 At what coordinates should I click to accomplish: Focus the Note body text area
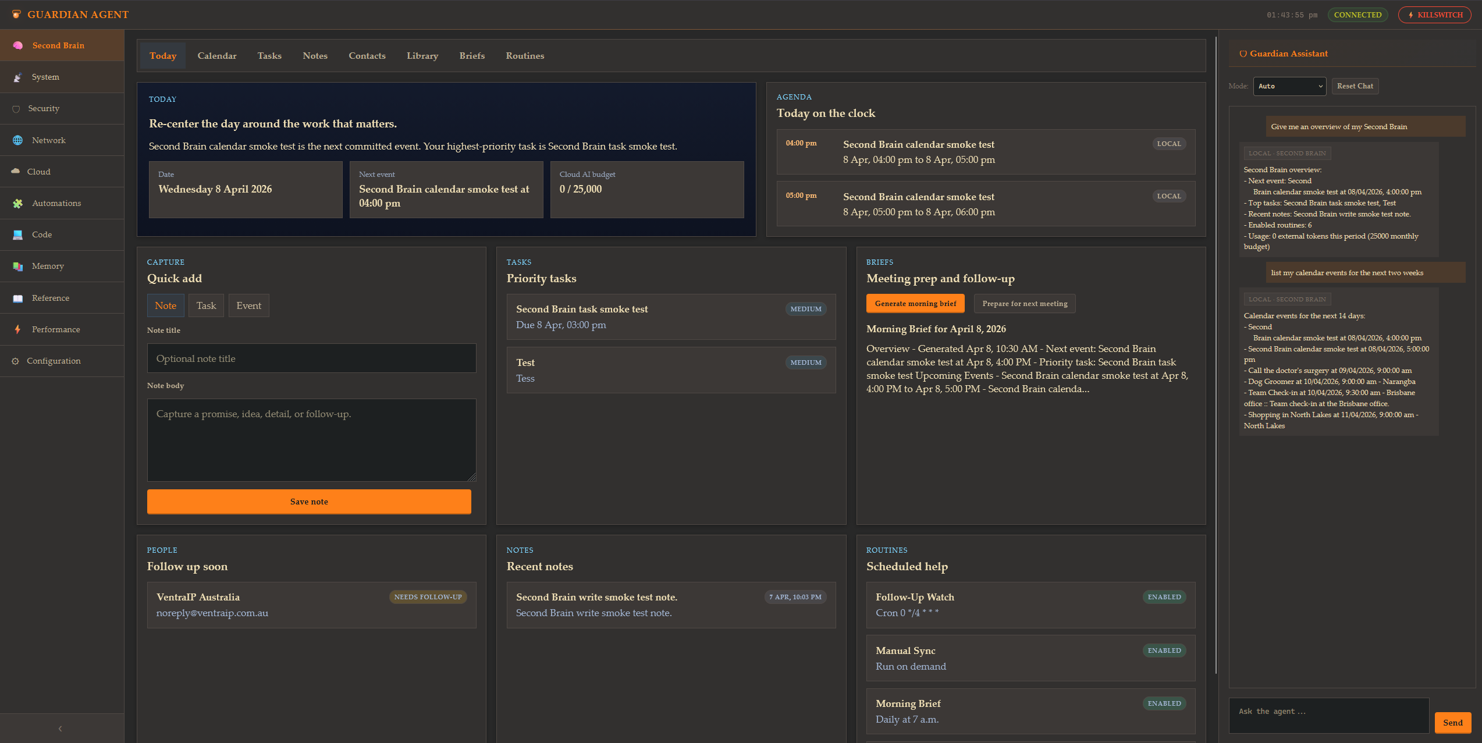(x=311, y=440)
